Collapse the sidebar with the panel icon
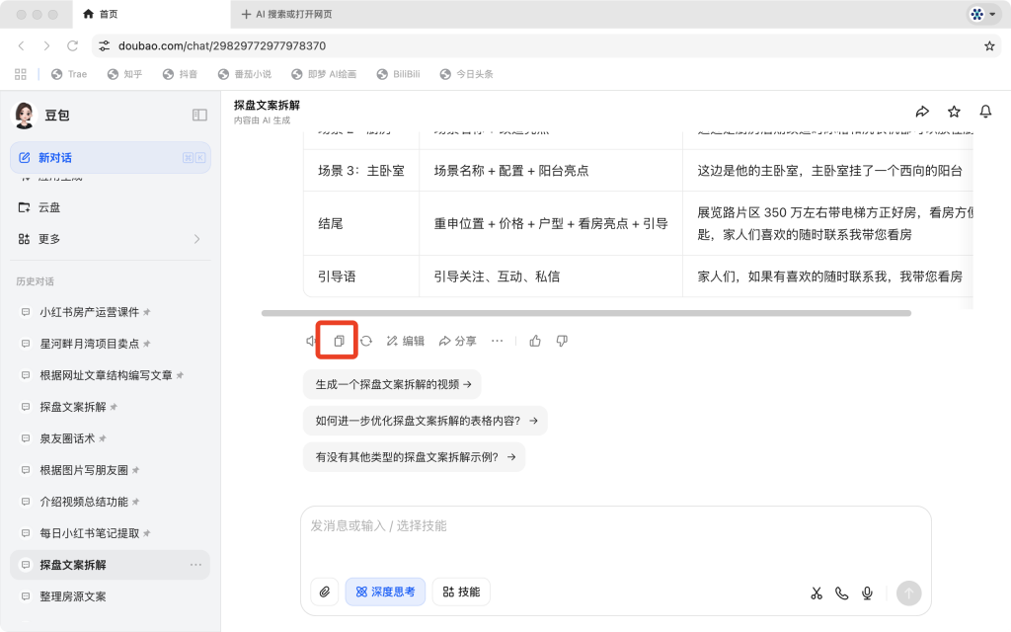1011x632 pixels. pos(200,114)
